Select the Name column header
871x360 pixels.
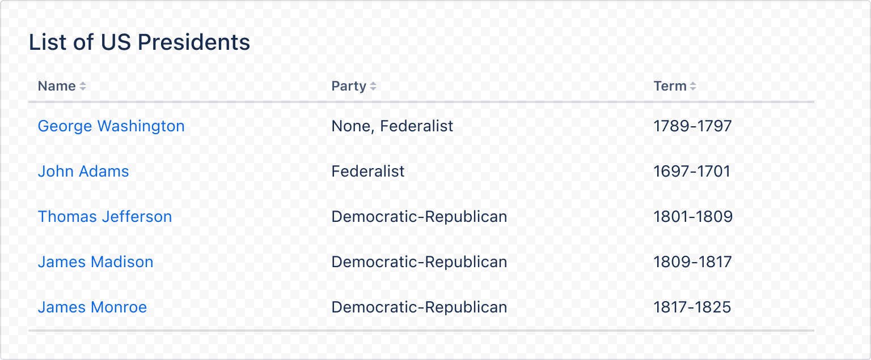57,85
